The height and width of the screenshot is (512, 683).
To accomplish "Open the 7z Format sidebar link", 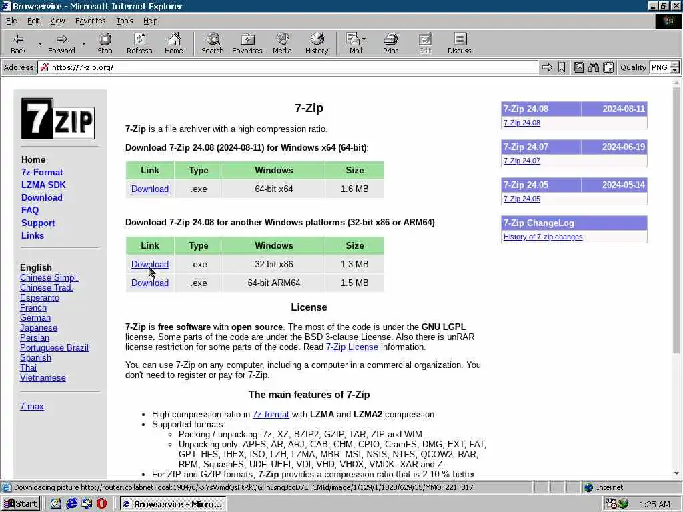I will click(x=42, y=172).
